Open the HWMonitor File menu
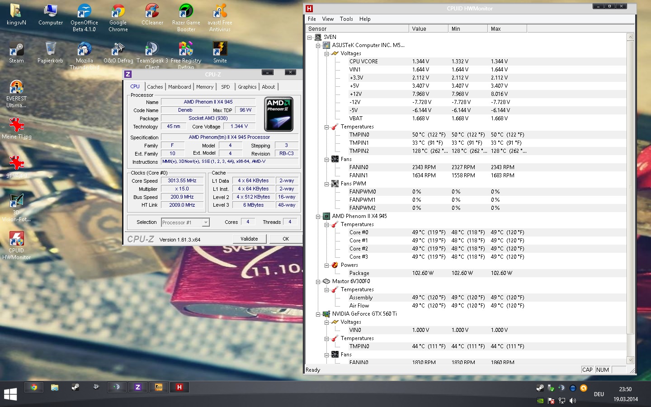The height and width of the screenshot is (407, 651). 312,19
